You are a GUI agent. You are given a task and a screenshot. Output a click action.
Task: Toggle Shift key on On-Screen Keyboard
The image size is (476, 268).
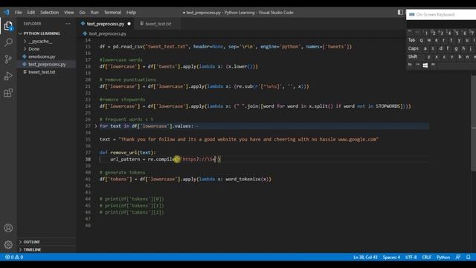point(413,57)
